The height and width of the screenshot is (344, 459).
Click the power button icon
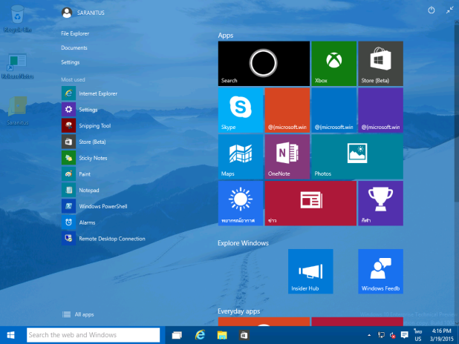coord(432,10)
